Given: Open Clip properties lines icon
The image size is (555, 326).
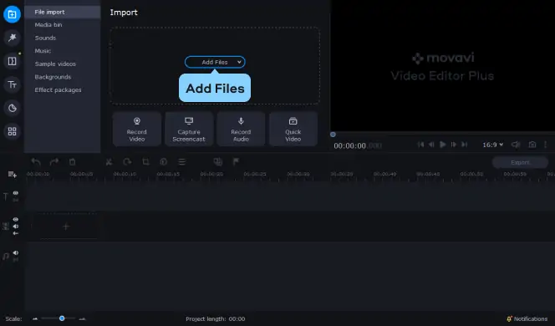Looking at the screenshot, I should [x=182, y=162].
